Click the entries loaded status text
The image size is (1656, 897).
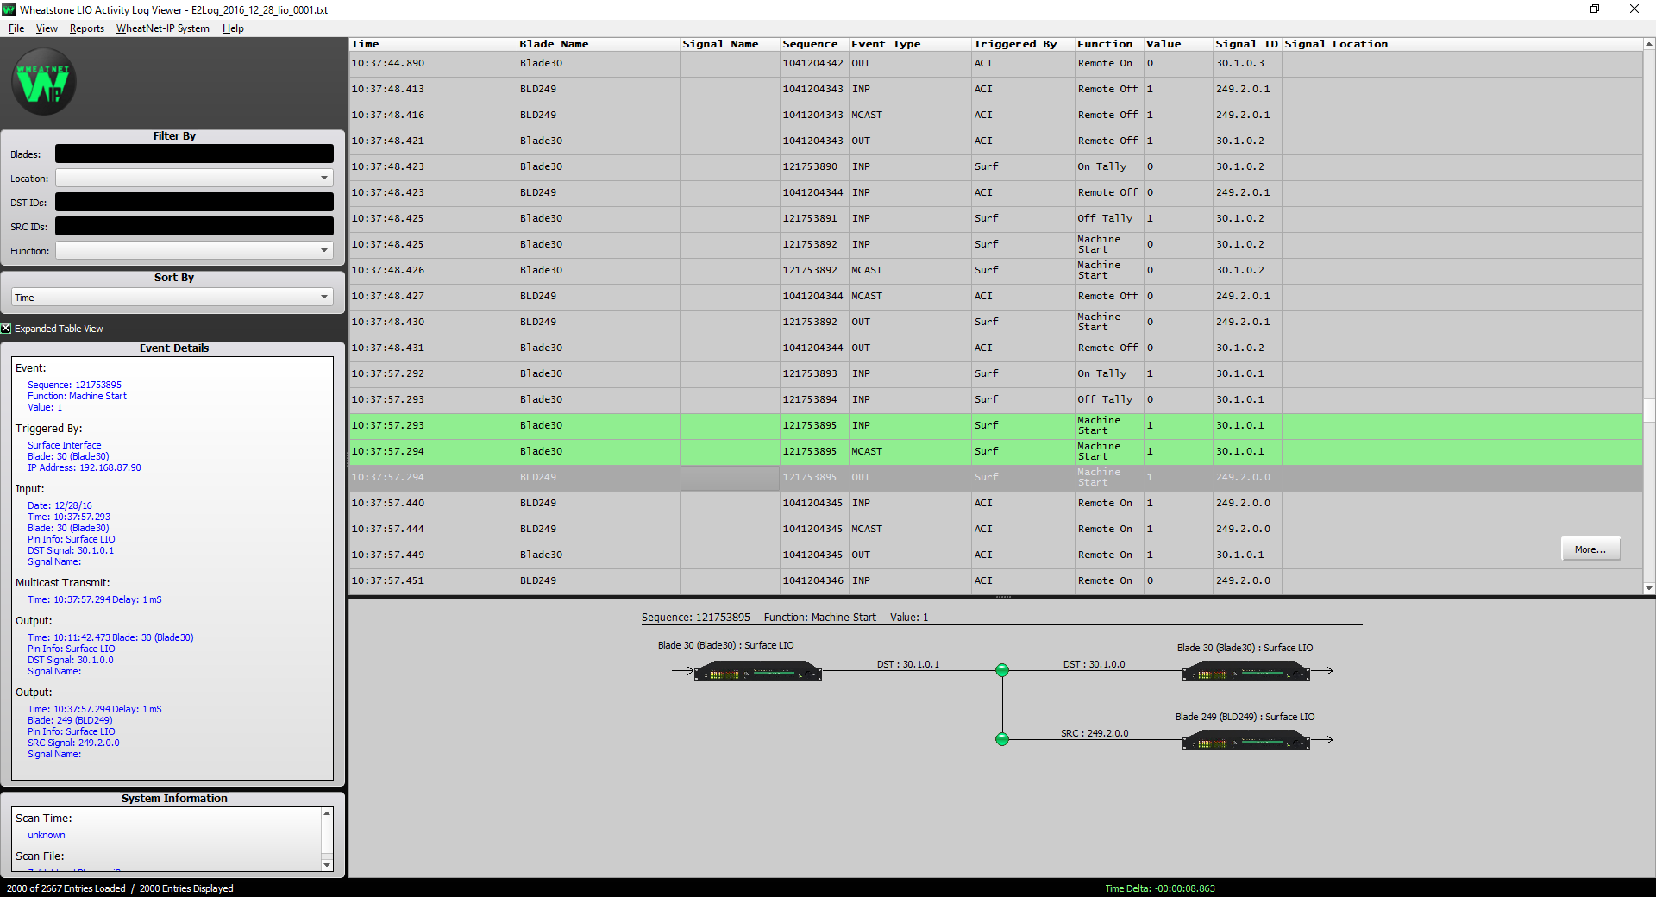[x=120, y=888]
